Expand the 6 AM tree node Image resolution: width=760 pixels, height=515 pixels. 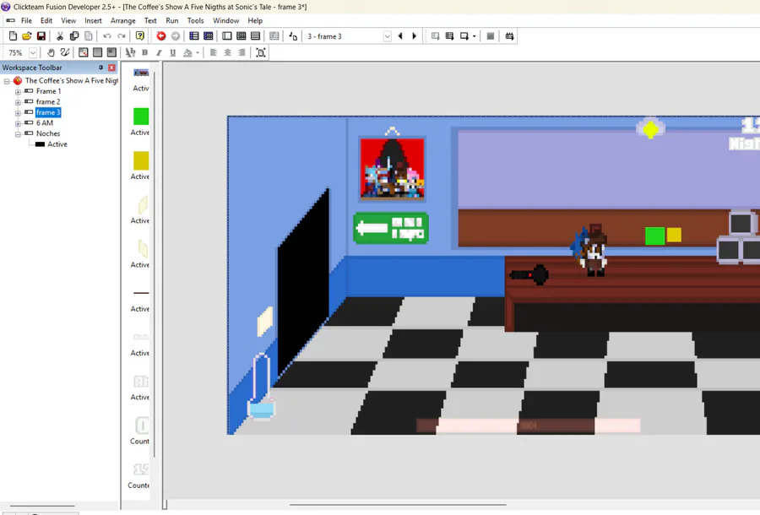point(18,123)
